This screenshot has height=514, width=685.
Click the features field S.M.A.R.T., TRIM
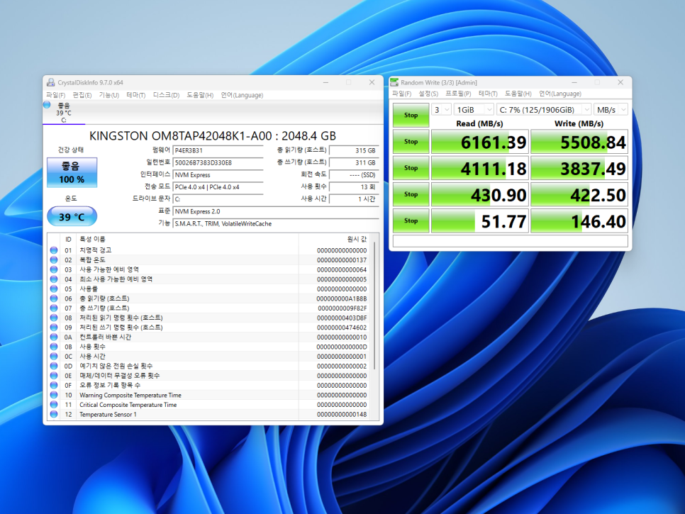[276, 223]
